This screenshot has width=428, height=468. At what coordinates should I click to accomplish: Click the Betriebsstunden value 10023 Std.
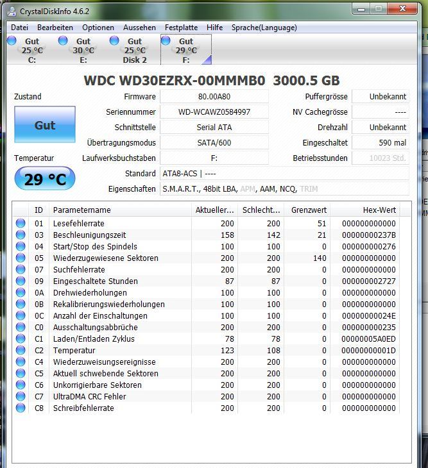coord(381,158)
